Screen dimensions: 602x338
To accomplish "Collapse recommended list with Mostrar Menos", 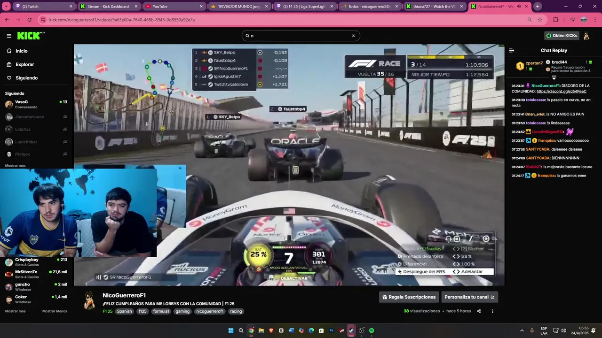I will (55, 311).
